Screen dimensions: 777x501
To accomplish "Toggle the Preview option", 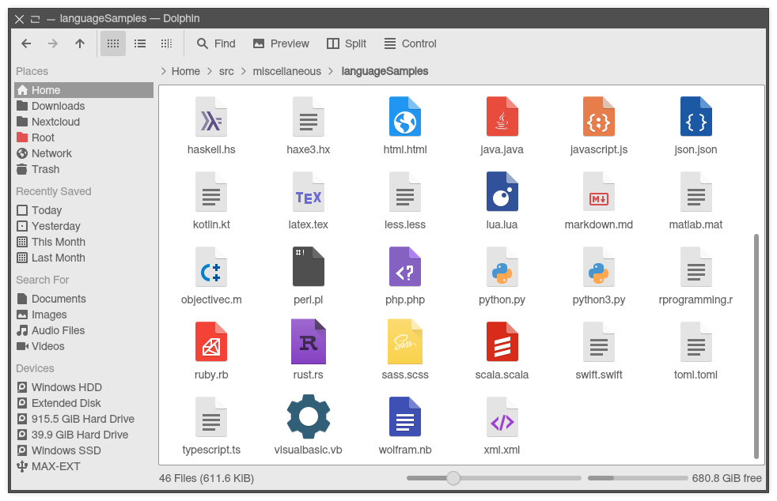I will (281, 43).
